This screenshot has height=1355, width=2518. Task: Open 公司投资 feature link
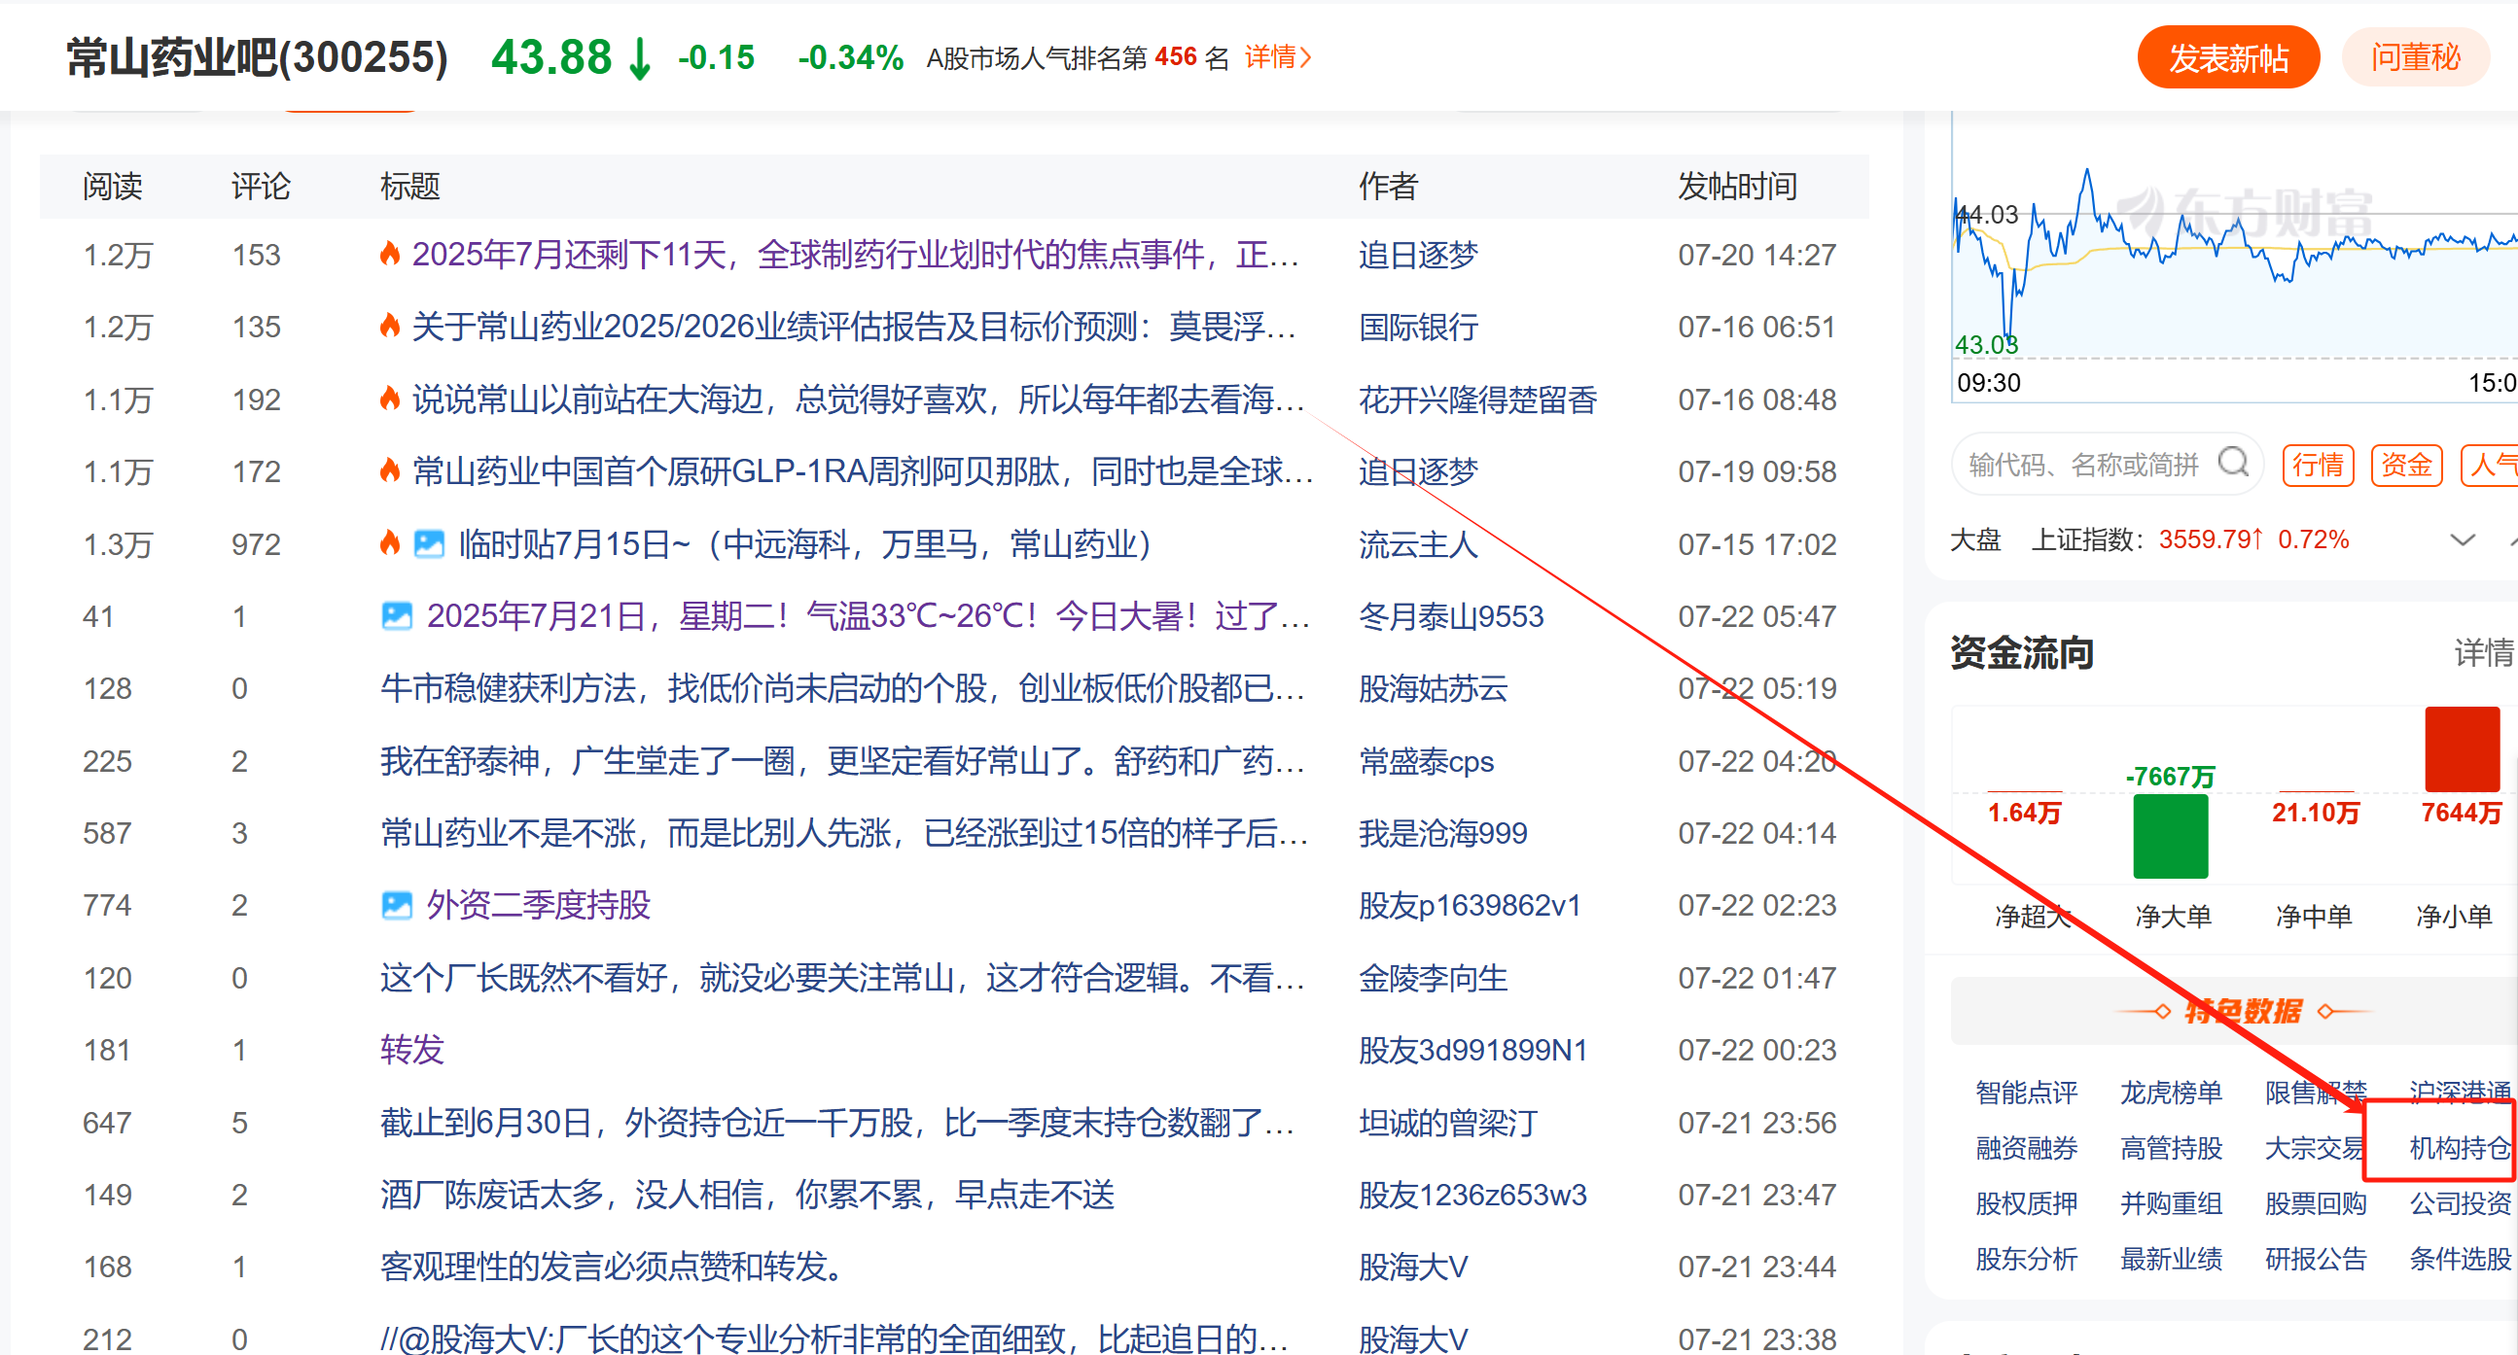tap(2460, 1203)
